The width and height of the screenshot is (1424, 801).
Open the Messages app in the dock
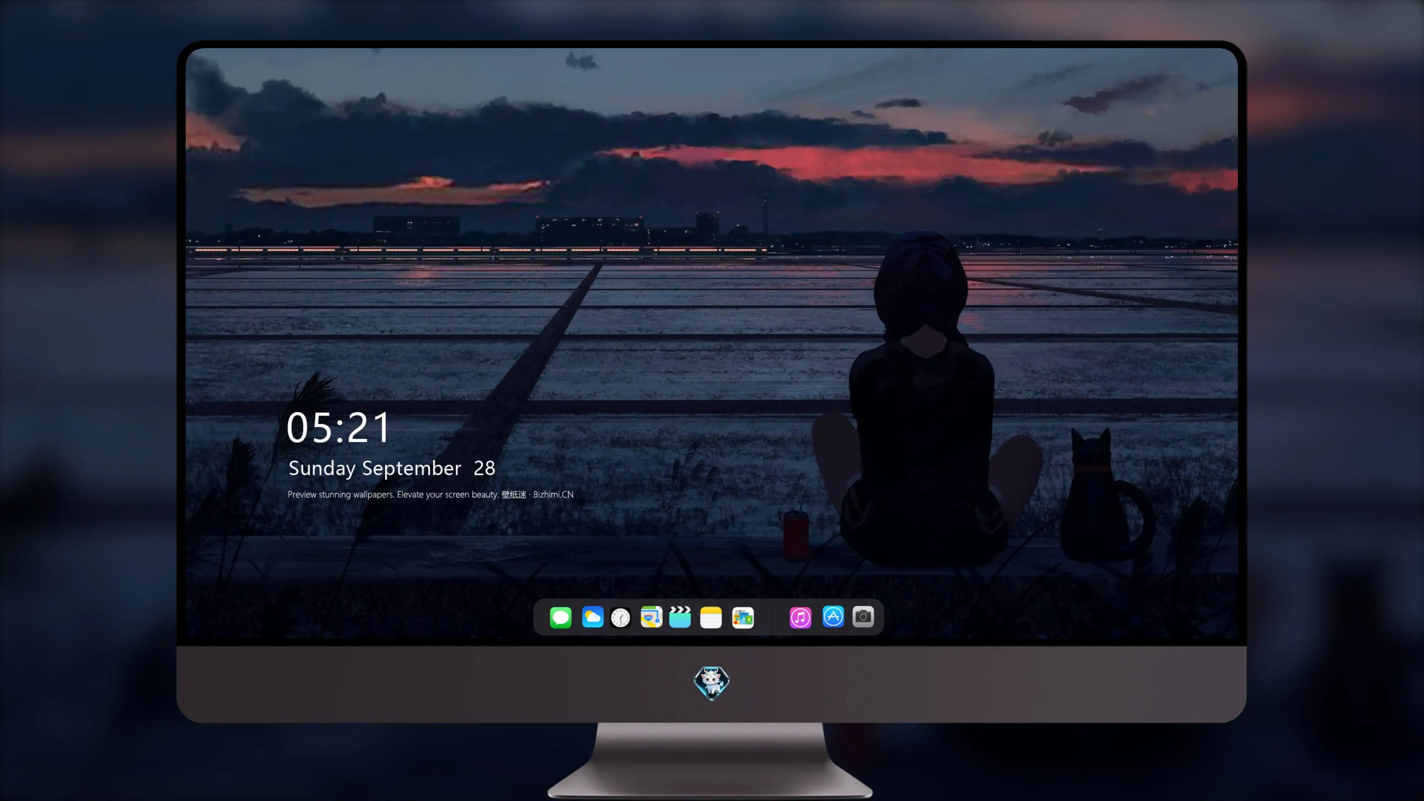(x=561, y=617)
